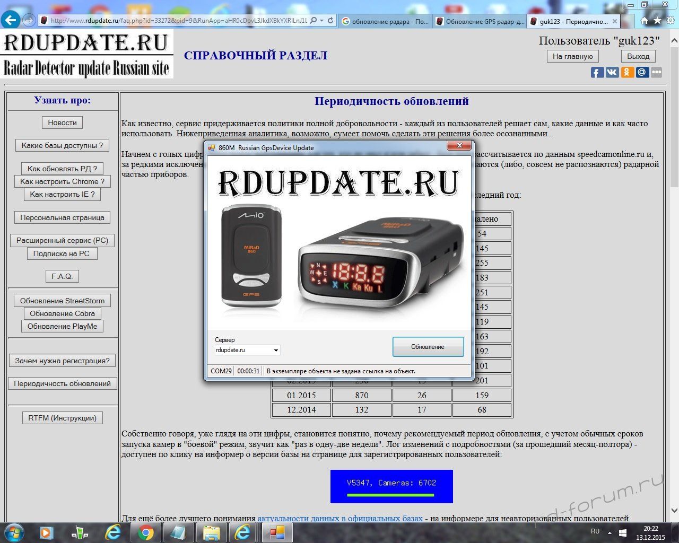Show hidden tray icons arrow
Viewport: 679px width, 543px height.
[610, 532]
